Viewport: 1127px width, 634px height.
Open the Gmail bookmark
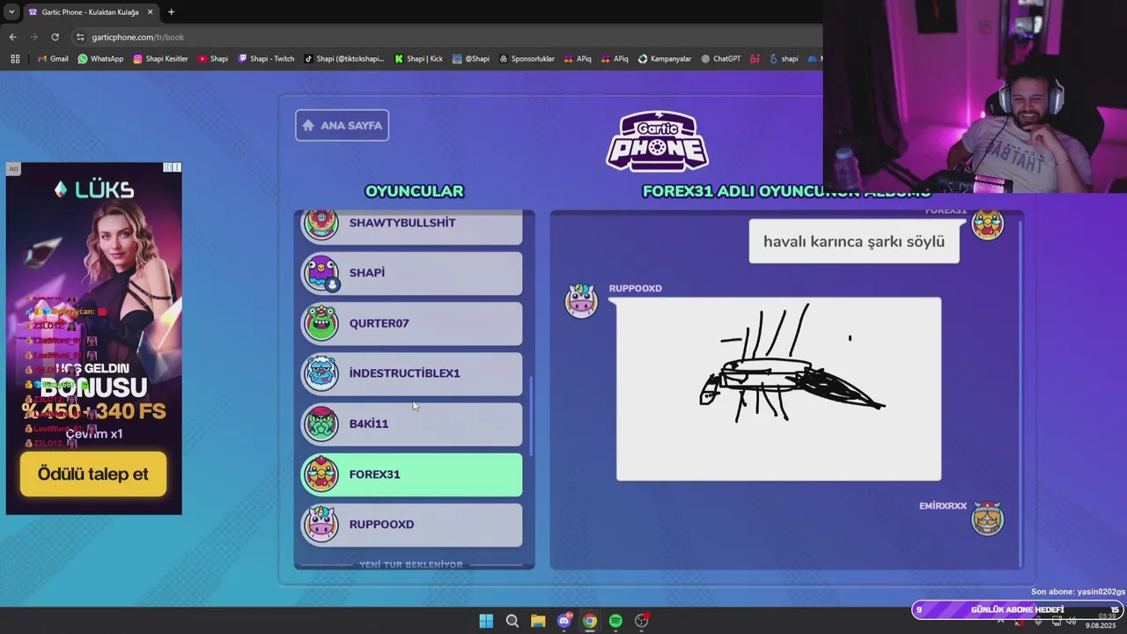pos(53,59)
